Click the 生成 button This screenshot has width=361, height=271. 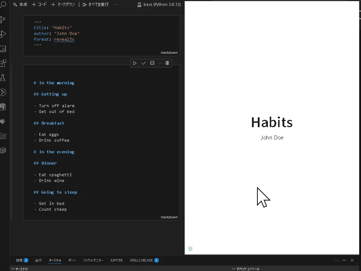(20, 4)
